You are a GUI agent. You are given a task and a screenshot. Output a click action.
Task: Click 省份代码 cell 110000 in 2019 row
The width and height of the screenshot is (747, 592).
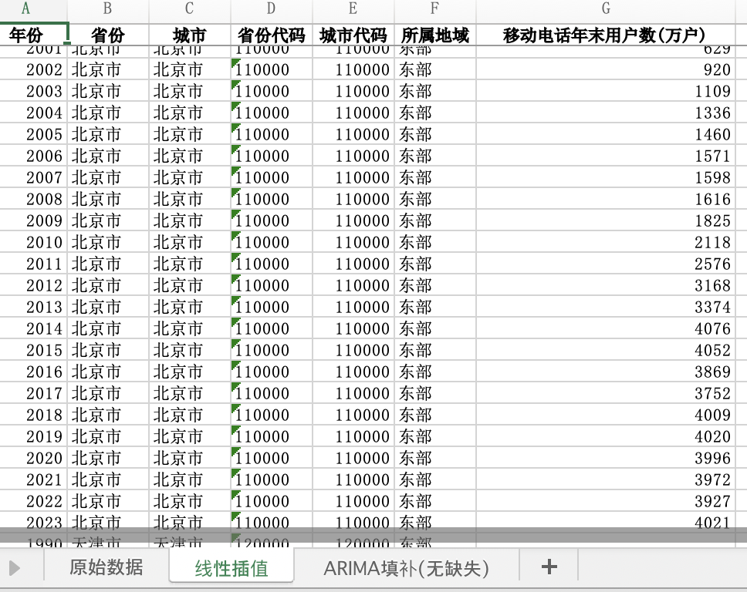pyautogui.click(x=272, y=436)
